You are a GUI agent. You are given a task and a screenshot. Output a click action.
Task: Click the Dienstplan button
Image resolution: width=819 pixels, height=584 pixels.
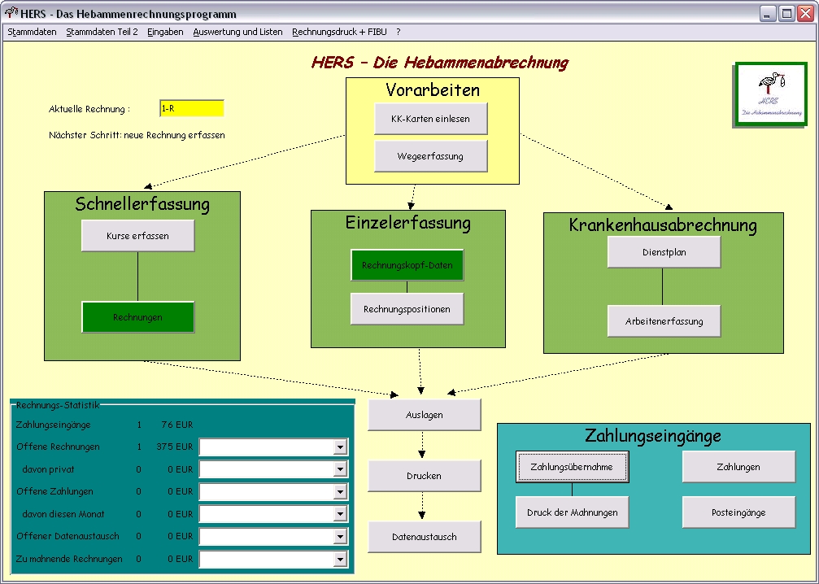(x=664, y=252)
